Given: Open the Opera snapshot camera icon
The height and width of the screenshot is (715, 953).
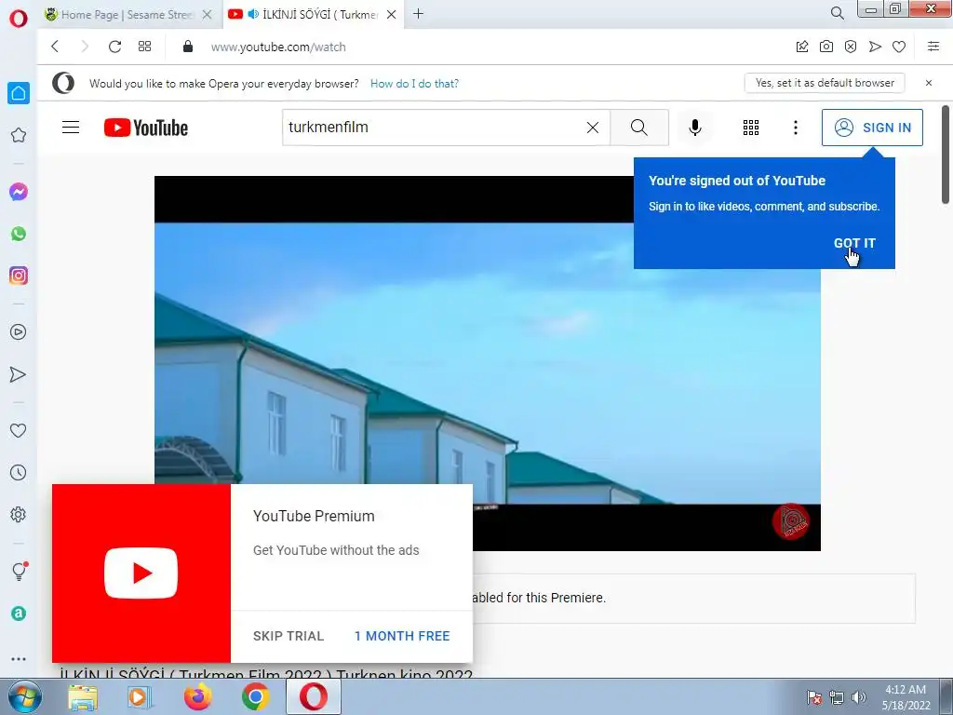Looking at the screenshot, I should [826, 47].
